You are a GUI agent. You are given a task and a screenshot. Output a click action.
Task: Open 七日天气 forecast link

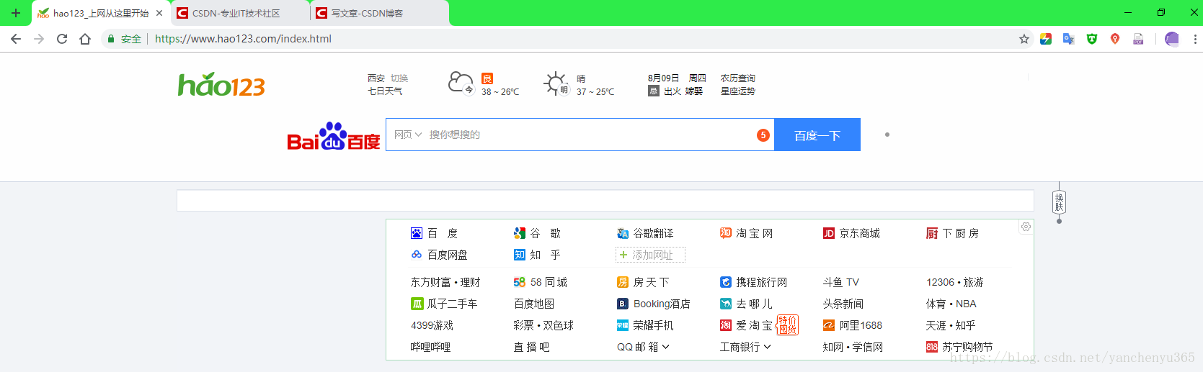pyautogui.click(x=385, y=91)
